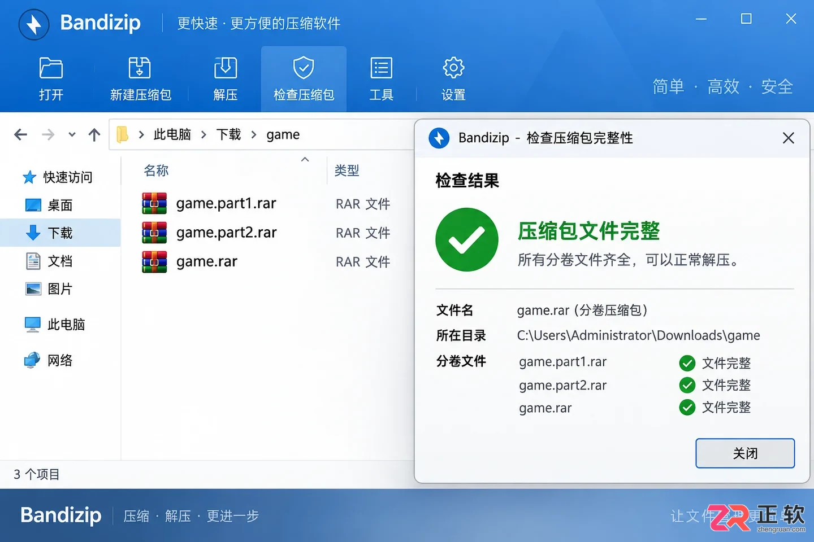This screenshot has height=542, width=814.
Task: Open 快速访问 in the sidebar
Action: [57, 177]
